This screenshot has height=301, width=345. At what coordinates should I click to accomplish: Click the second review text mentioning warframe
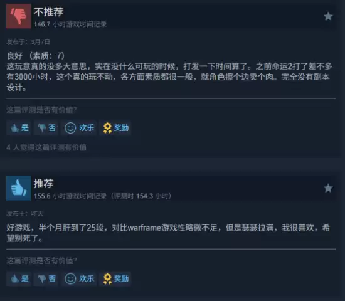[168, 233]
